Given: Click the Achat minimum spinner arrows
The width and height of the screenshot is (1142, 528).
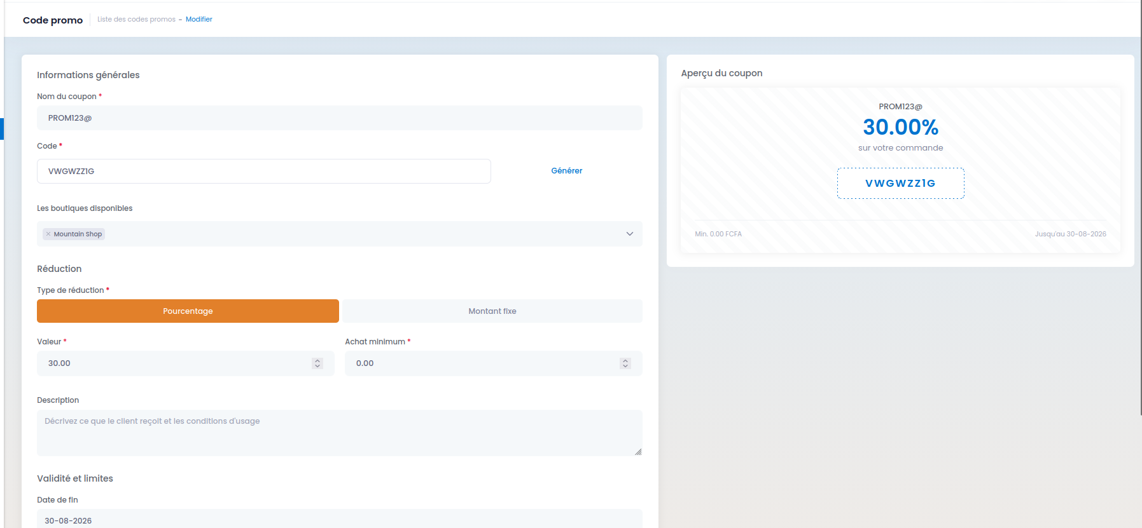Looking at the screenshot, I should (625, 363).
